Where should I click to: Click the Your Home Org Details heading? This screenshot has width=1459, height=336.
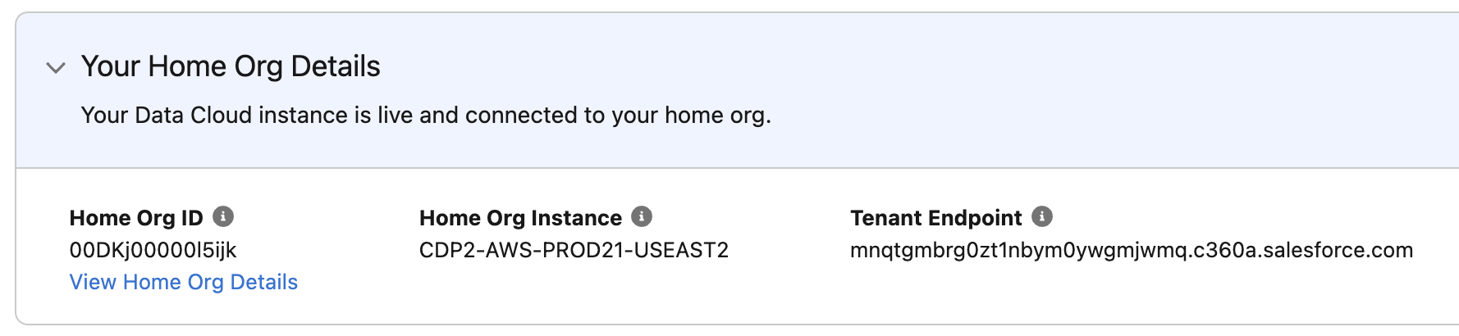pyautogui.click(x=231, y=66)
